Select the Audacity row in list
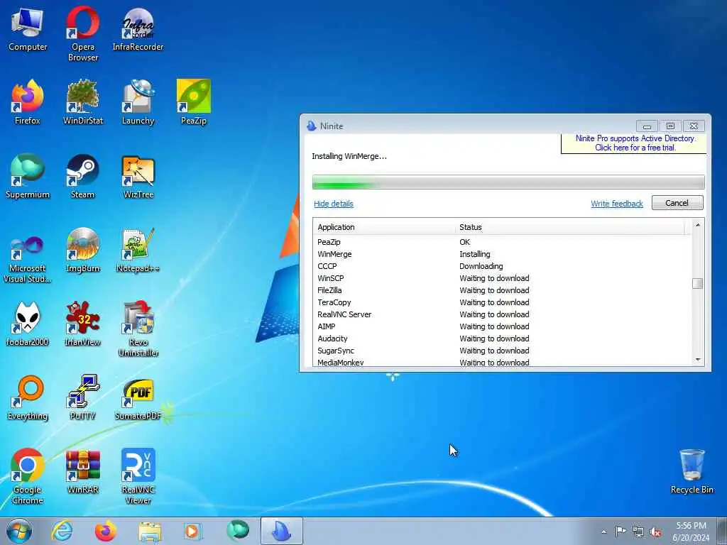Screen dimensions: 727x545 [502, 338]
